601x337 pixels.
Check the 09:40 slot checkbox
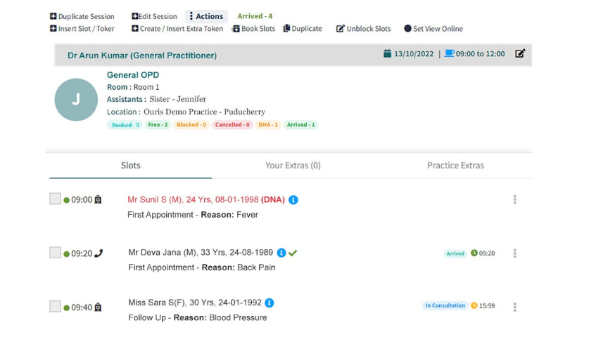click(x=55, y=306)
